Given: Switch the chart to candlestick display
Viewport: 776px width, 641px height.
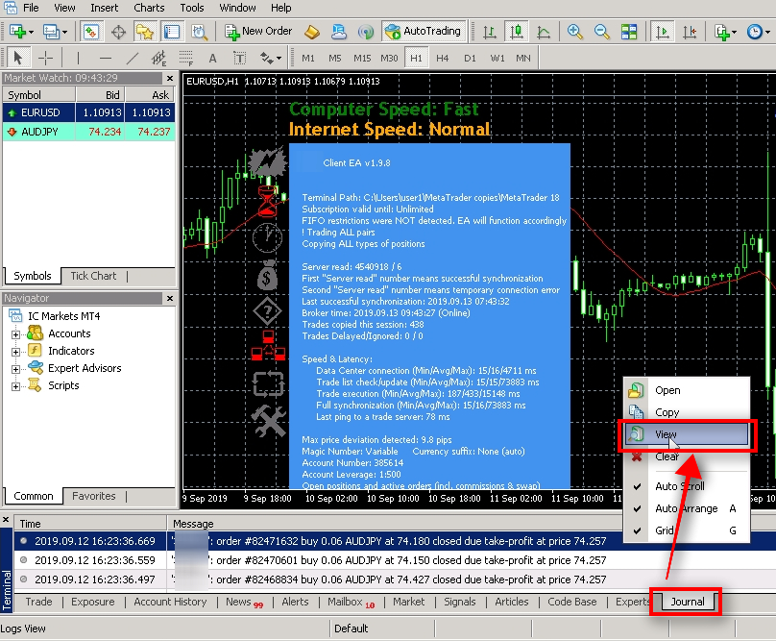Looking at the screenshot, I should coord(516,31).
